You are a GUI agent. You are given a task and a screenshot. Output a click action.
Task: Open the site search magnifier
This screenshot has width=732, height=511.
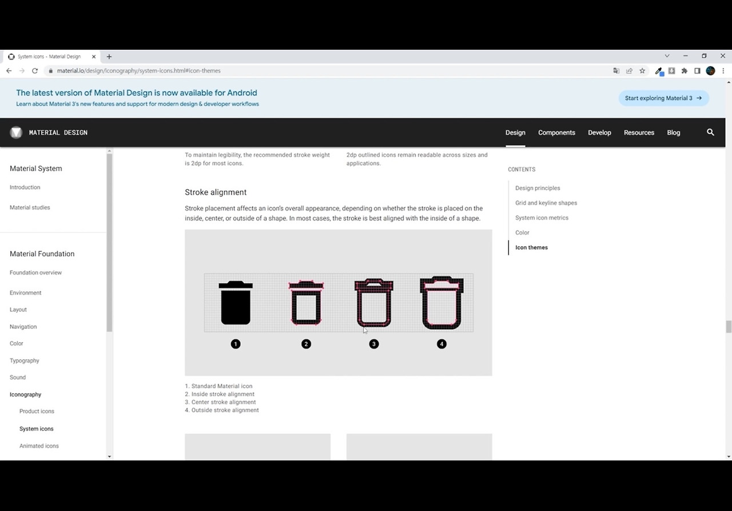click(710, 132)
